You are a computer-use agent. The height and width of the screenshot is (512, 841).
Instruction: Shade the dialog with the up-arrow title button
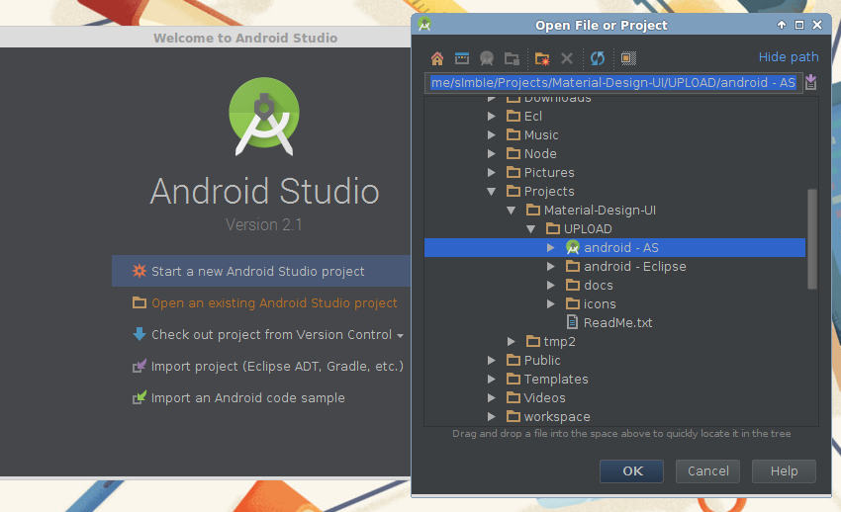(782, 25)
